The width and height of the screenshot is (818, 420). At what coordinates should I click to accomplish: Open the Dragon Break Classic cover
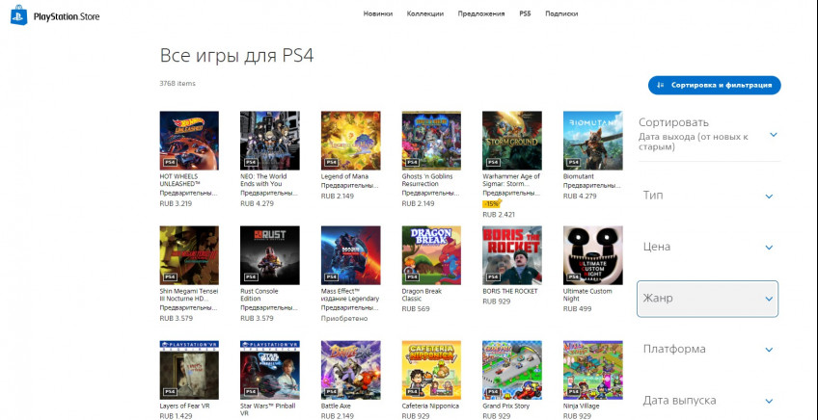coord(431,255)
